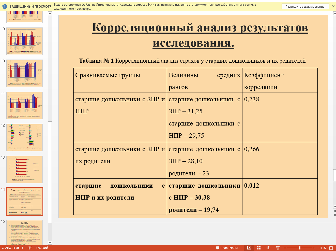336x251 pixels.
Task: Click the zoom in plus button
Action: (x=314, y=248)
